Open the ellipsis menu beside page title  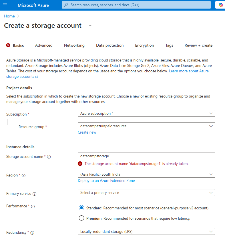[x=91, y=25]
